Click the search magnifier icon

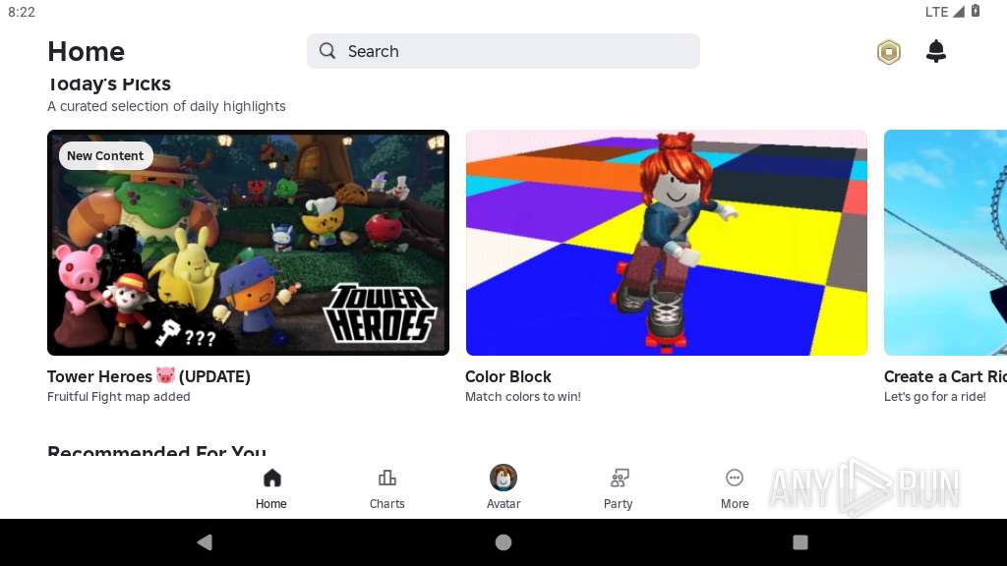point(327,51)
